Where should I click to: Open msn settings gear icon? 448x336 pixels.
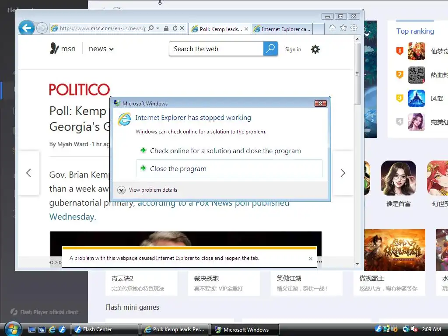(315, 49)
